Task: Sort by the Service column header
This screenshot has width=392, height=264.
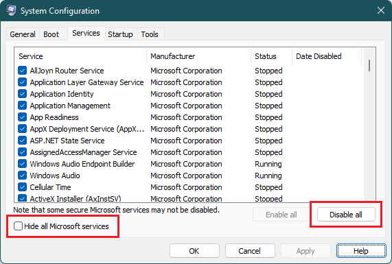Action: point(80,56)
